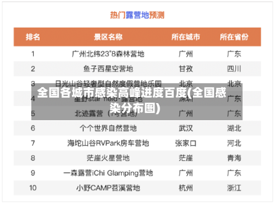
Task: Click province 广东 in the rank 9 row
Action: coord(234,173)
